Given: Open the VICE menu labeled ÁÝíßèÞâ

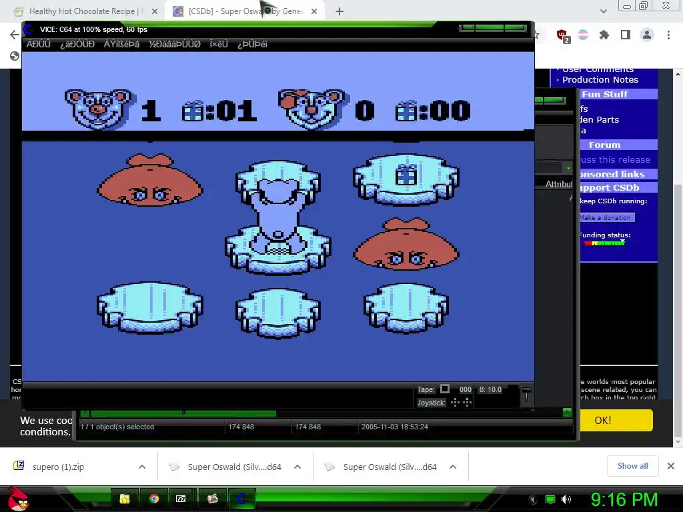Looking at the screenshot, I should [x=121, y=44].
